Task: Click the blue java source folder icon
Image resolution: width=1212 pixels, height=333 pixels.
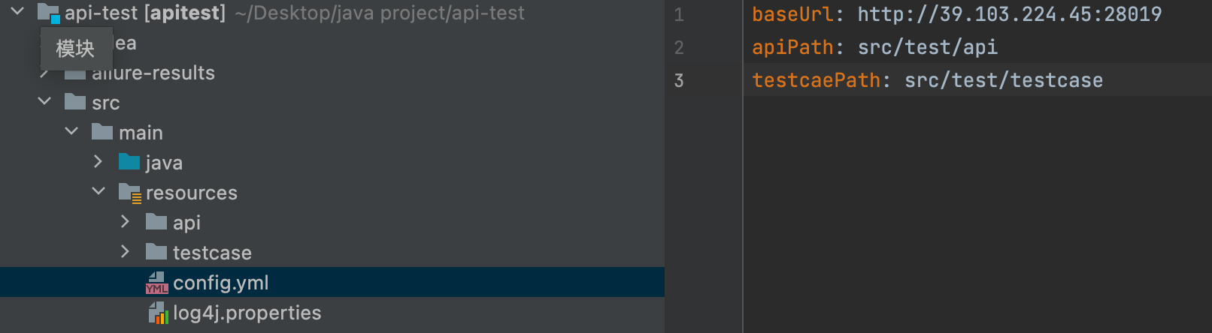Action: [129, 162]
